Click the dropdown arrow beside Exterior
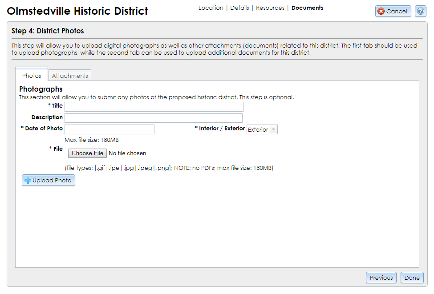434x294 pixels. 273,129
